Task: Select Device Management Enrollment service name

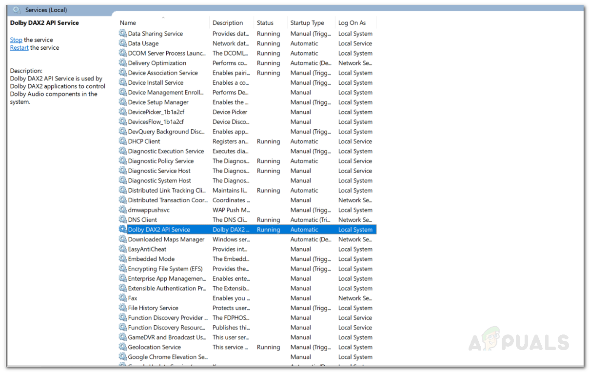Action: [166, 93]
